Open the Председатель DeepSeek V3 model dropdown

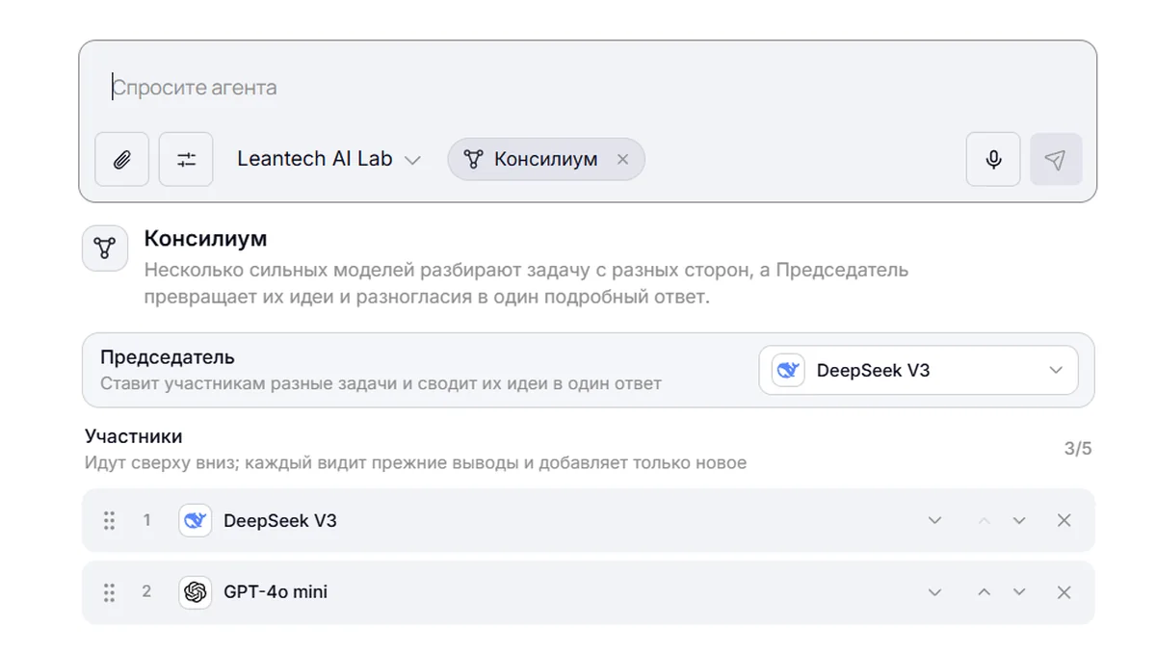[918, 370]
